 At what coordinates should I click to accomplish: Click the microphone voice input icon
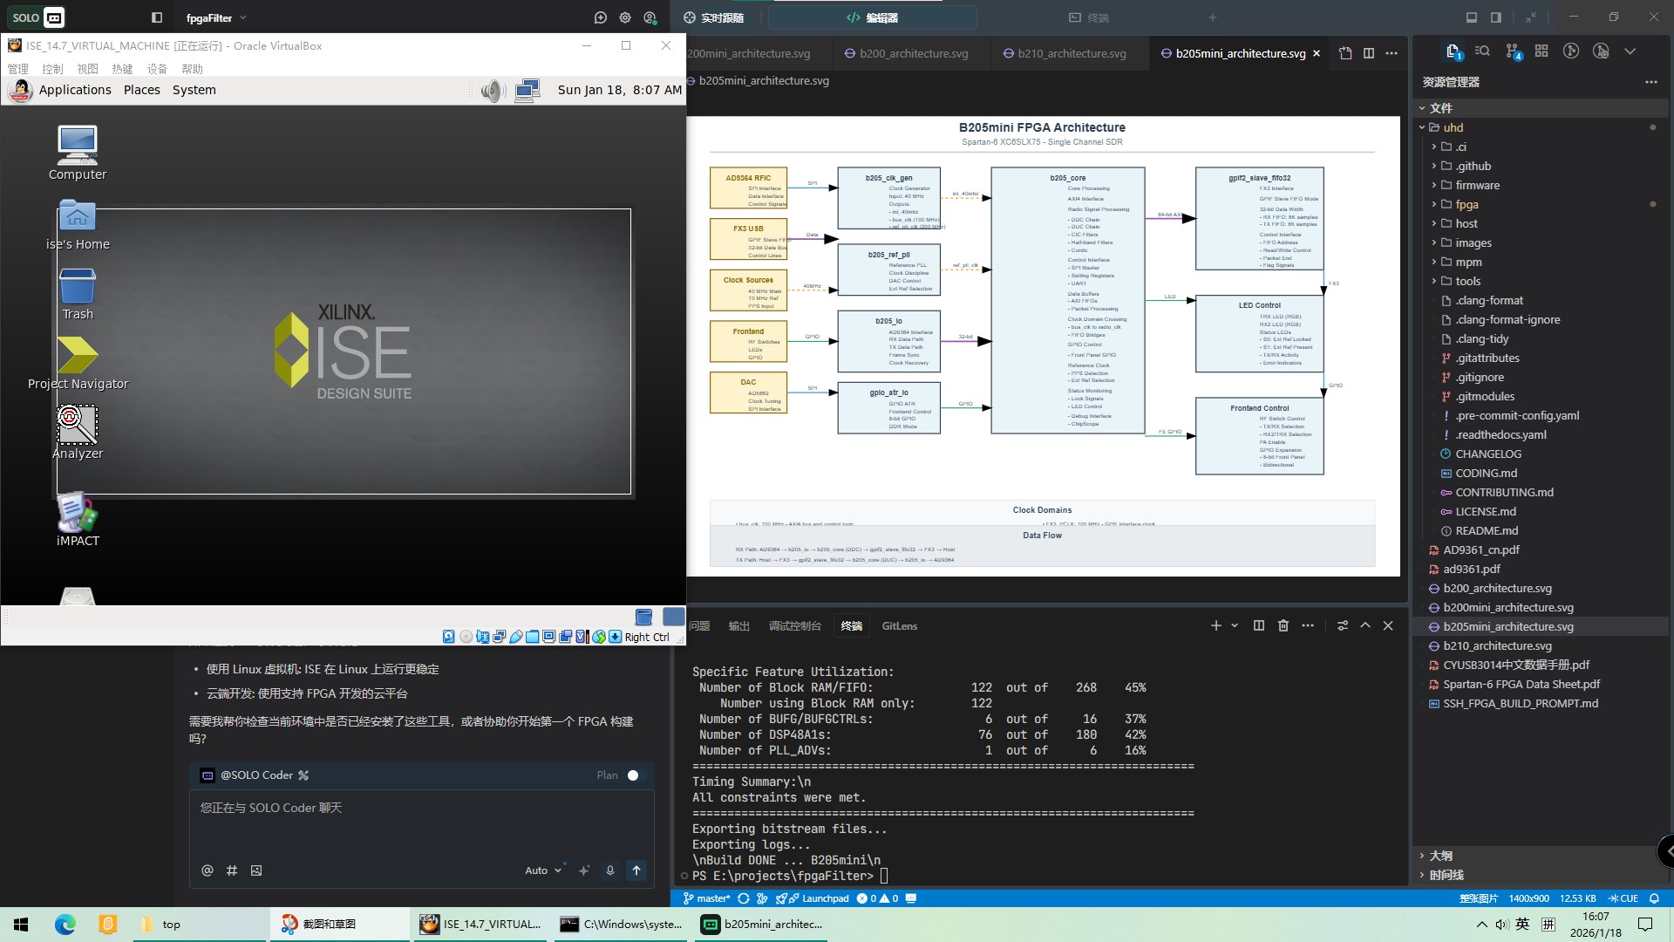[610, 870]
